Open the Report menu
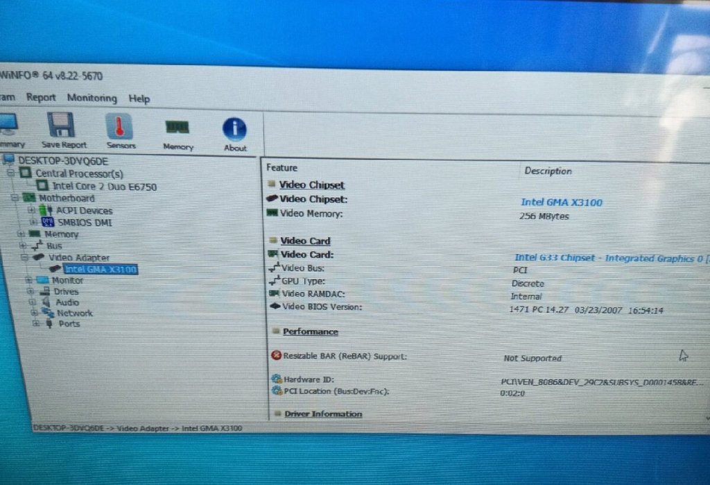 point(41,97)
